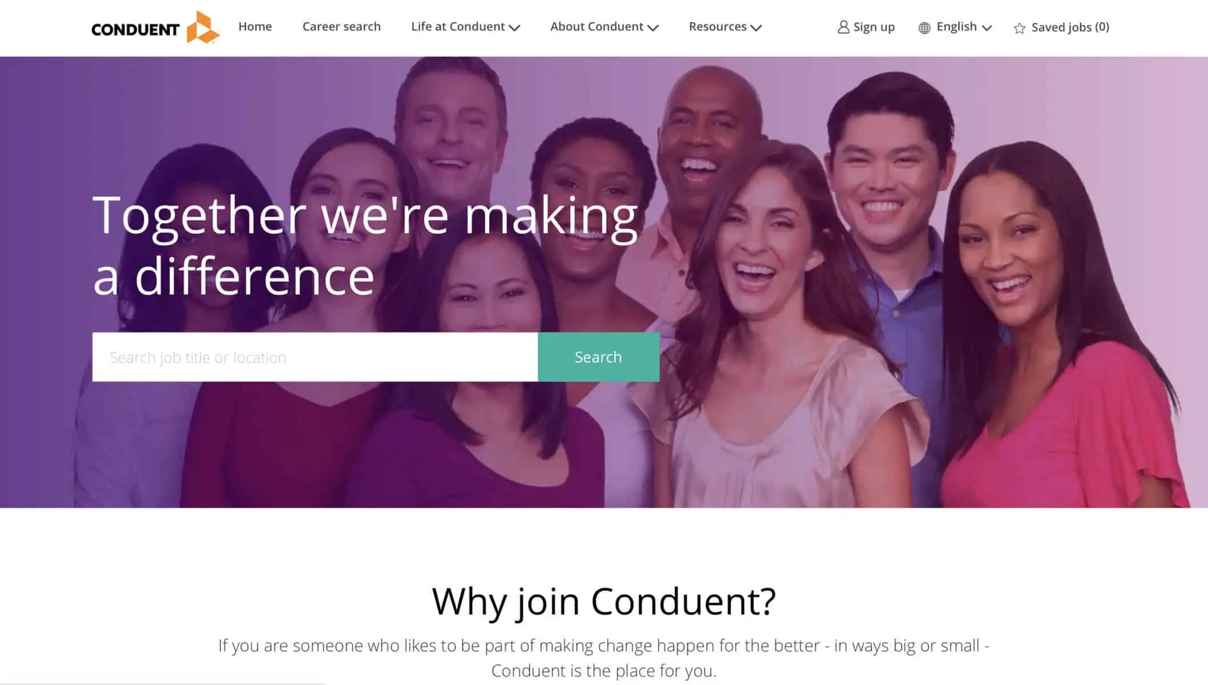The image size is (1208, 685).
Task: Go to the Home menu item
Action: coord(255,26)
